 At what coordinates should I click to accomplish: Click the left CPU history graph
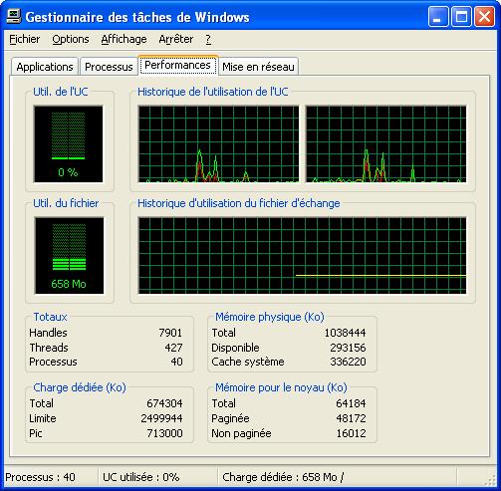pyautogui.click(x=218, y=143)
